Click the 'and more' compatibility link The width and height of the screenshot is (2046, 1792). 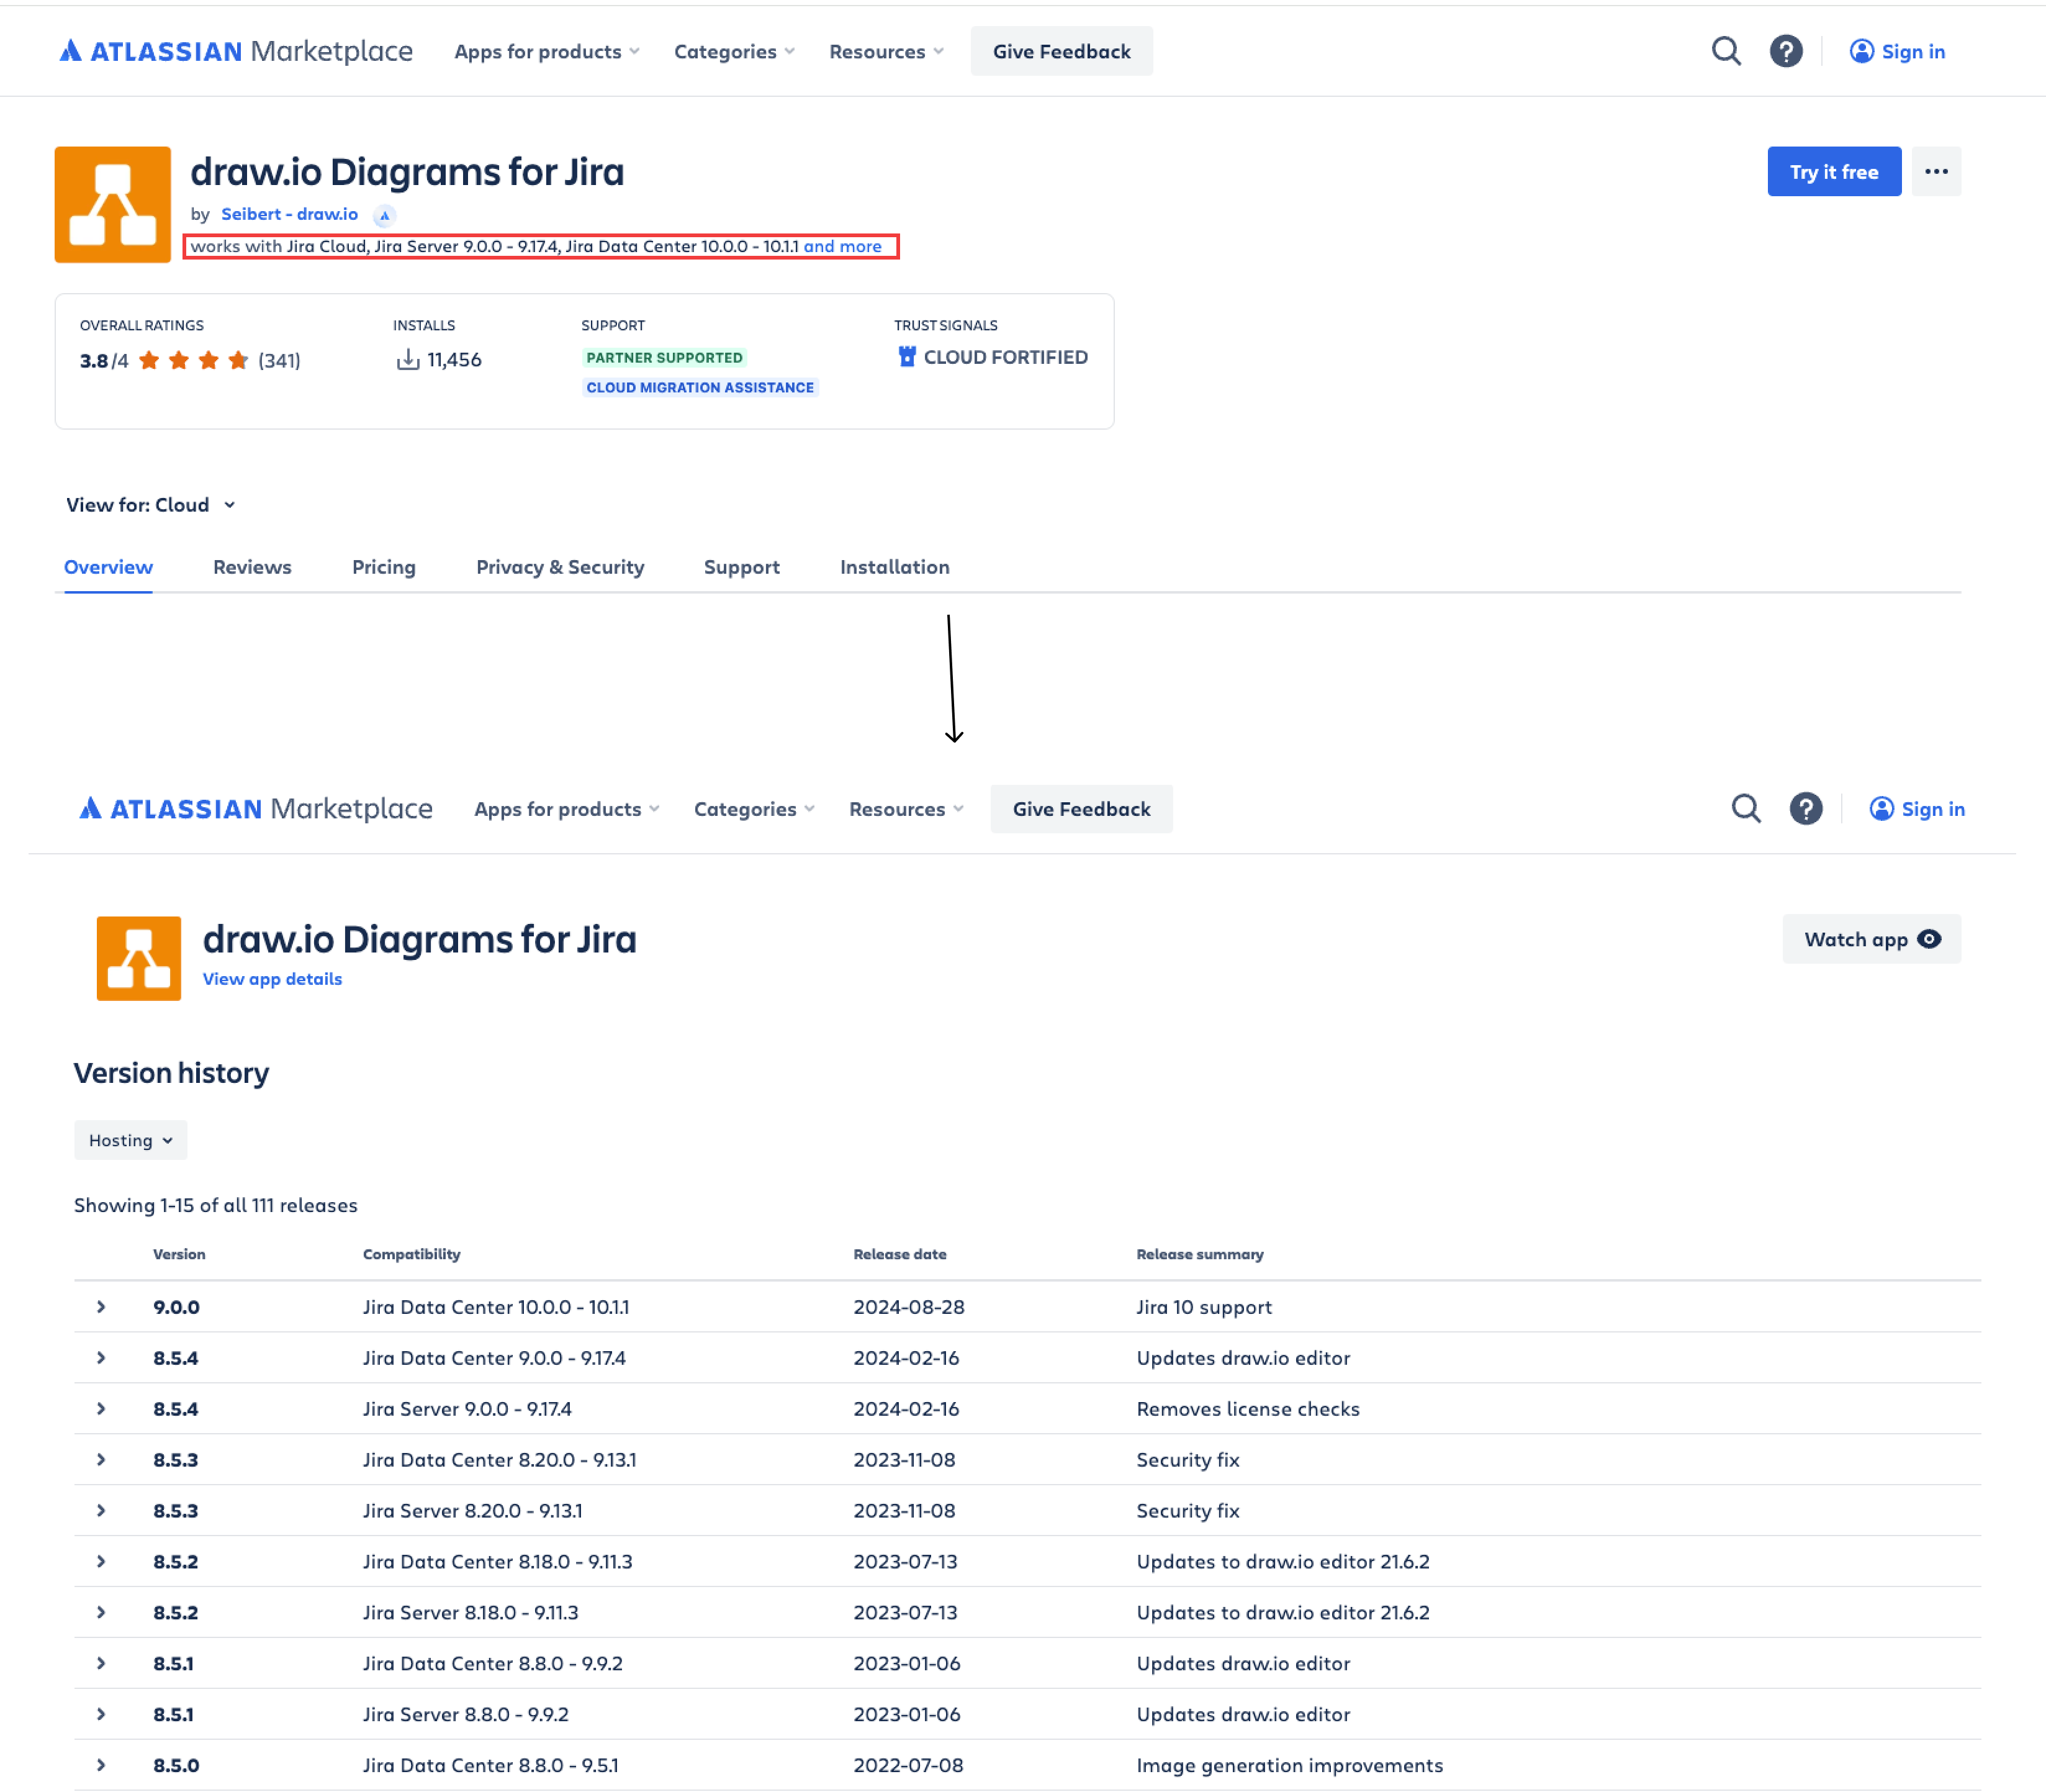tap(842, 246)
